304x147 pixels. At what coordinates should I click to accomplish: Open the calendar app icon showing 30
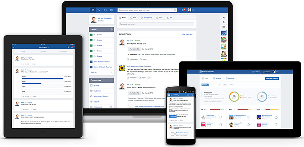(x=223, y=33)
